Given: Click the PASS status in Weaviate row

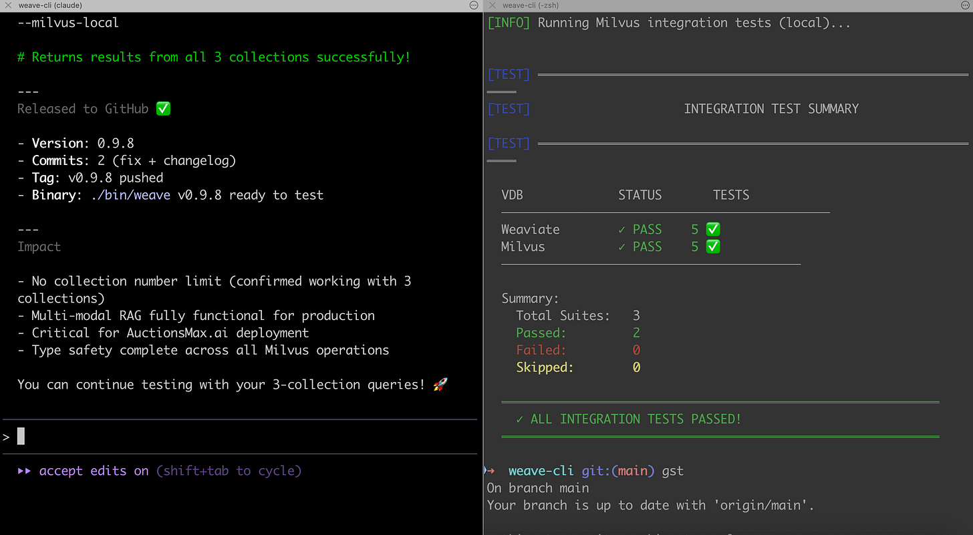Looking at the screenshot, I should click(640, 229).
